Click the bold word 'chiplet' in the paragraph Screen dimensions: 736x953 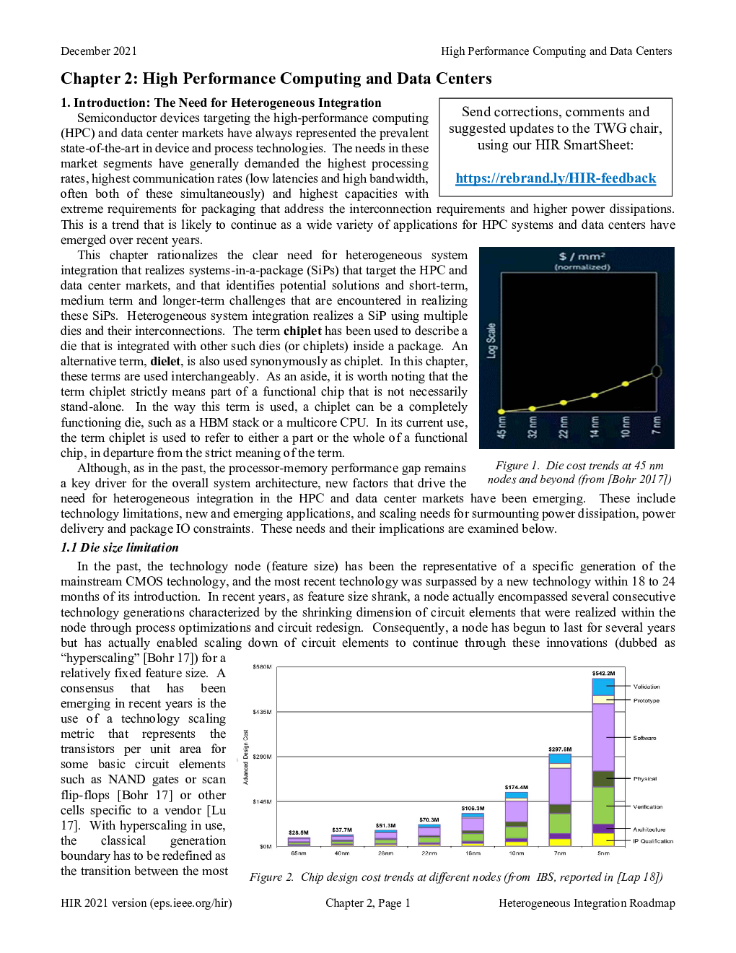pyautogui.click(x=302, y=331)
